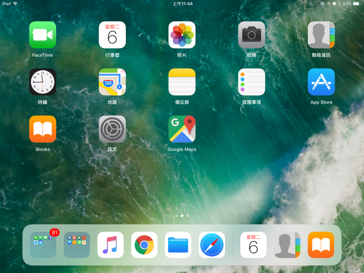Open the 設定 Settings app
This screenshot has height=273, width=364.
112,129
